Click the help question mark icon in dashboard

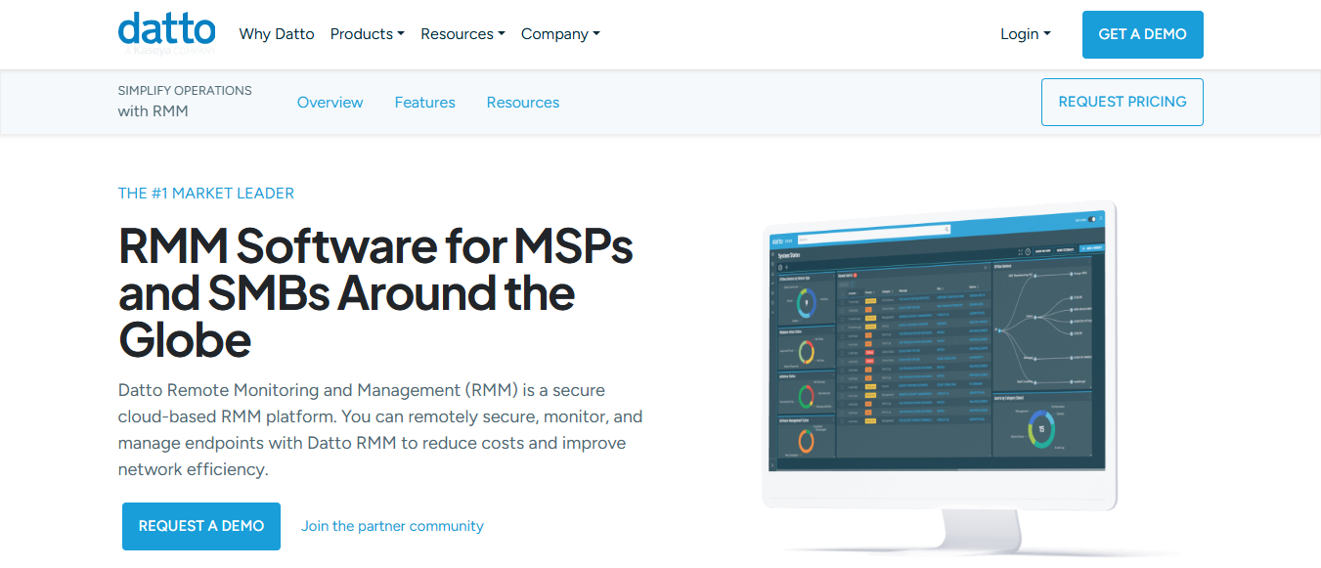1028,251
